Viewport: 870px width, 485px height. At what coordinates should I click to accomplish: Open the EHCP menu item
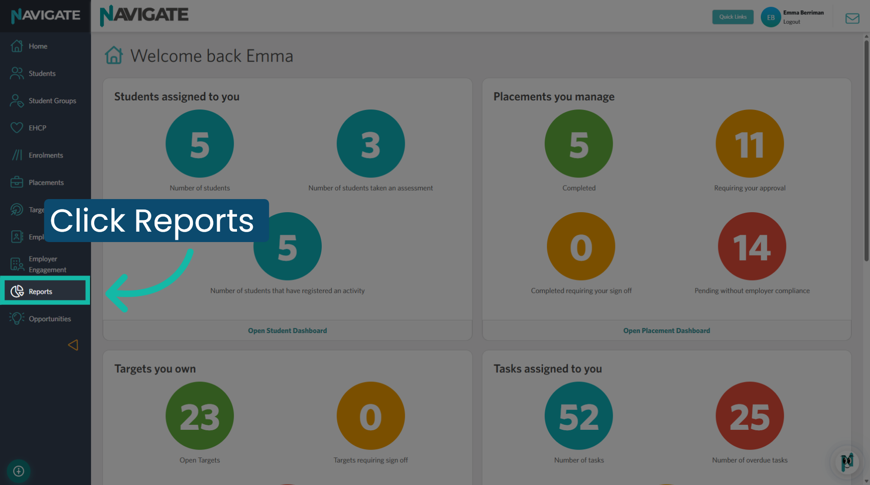(x=45, y=128)
